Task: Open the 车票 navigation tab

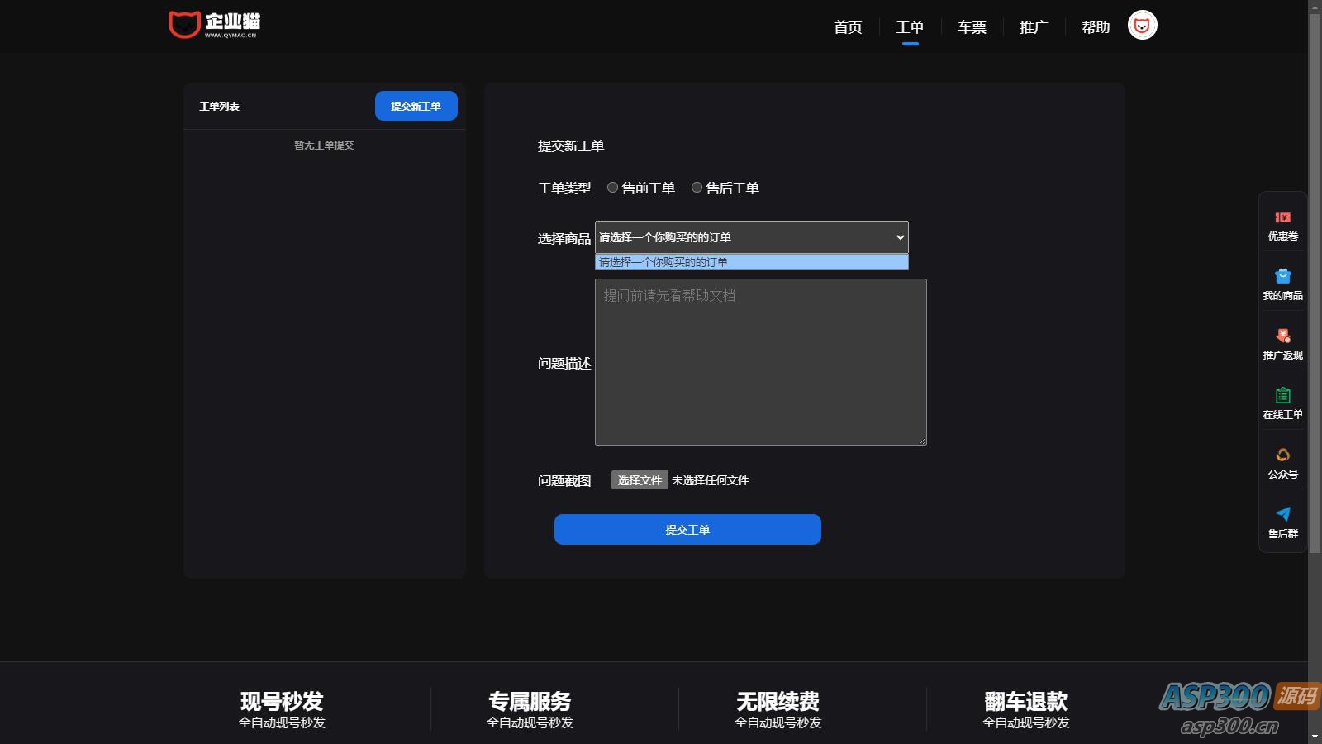Action: 972,27
